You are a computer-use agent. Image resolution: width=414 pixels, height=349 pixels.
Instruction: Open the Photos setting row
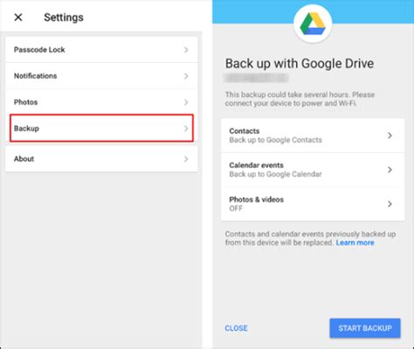[101, 102]
